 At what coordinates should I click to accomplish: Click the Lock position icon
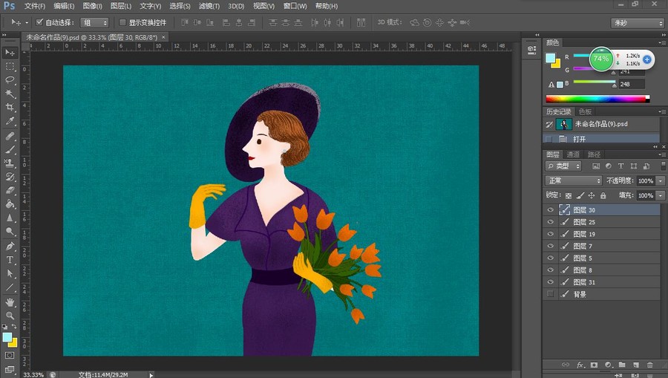(592, 195)
